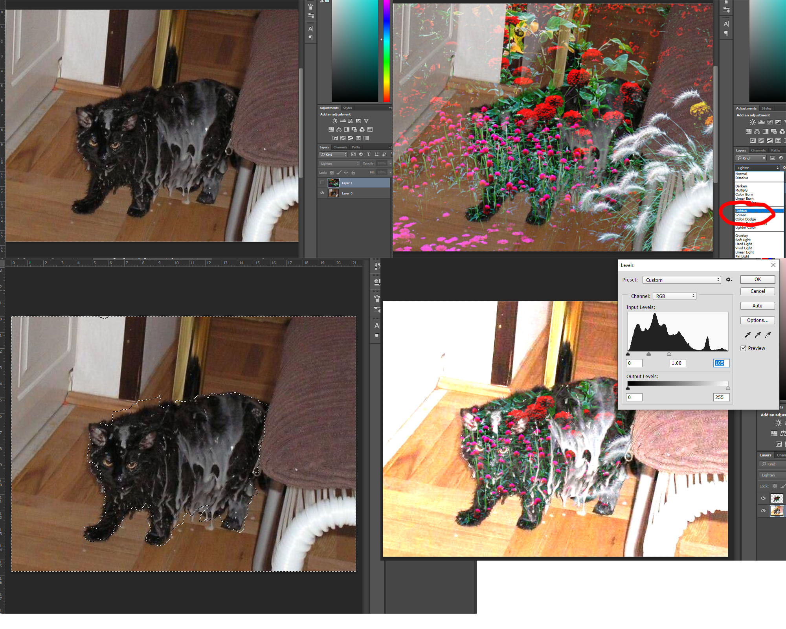Viewport: 786px width, 629px height.
Task: Hide Layer 0 with its eye icon
Action: (322, 193)
